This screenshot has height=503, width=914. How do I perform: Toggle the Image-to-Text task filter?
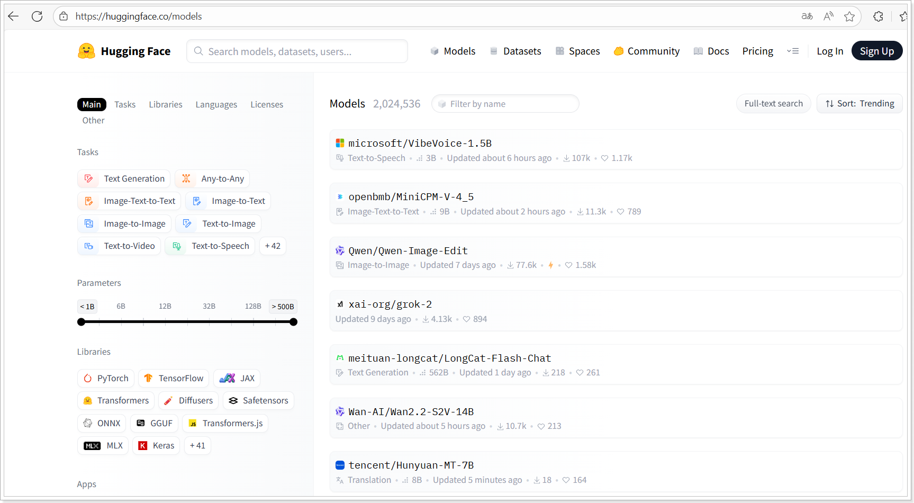click(x=228, y=201)
